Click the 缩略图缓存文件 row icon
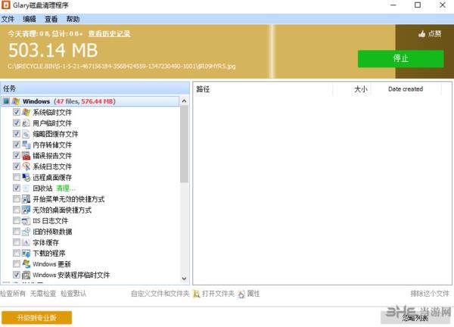 click(26, 134)
